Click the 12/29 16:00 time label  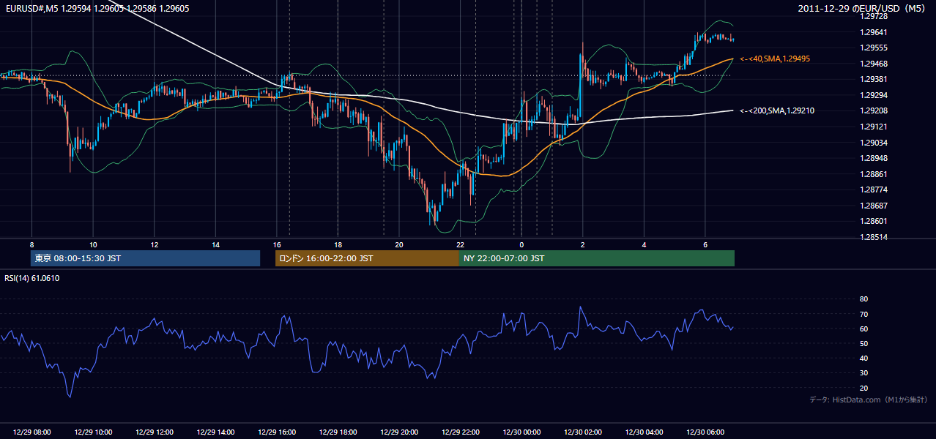(x=277, y=432)
